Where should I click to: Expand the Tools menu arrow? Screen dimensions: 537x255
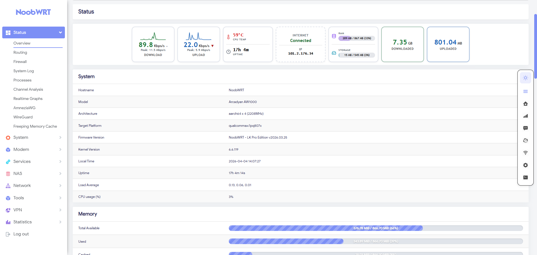point(60,198)
